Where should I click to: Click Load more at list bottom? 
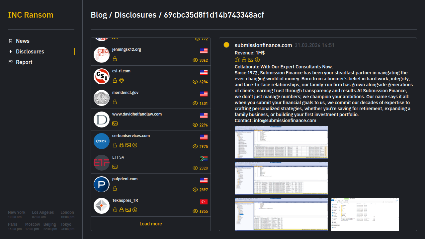[151, 224]
